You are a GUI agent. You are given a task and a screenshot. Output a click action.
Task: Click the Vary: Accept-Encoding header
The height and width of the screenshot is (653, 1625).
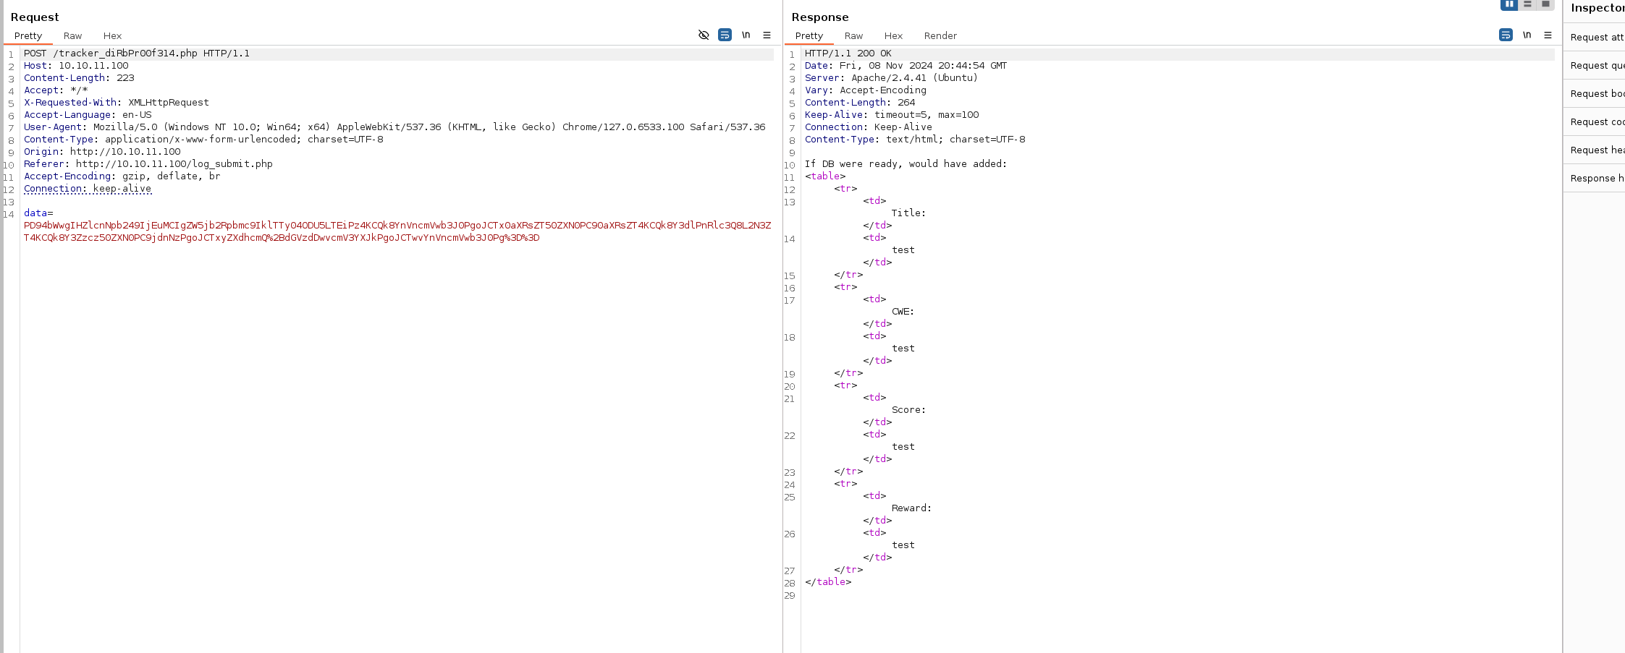pos(866,90)
